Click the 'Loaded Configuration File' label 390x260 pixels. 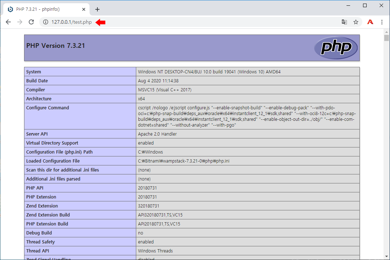click(53, 161)
